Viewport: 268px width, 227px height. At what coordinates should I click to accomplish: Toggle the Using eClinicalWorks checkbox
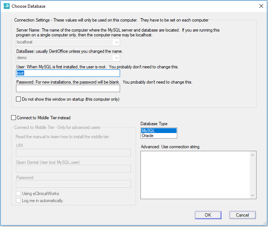click(19, 193)
